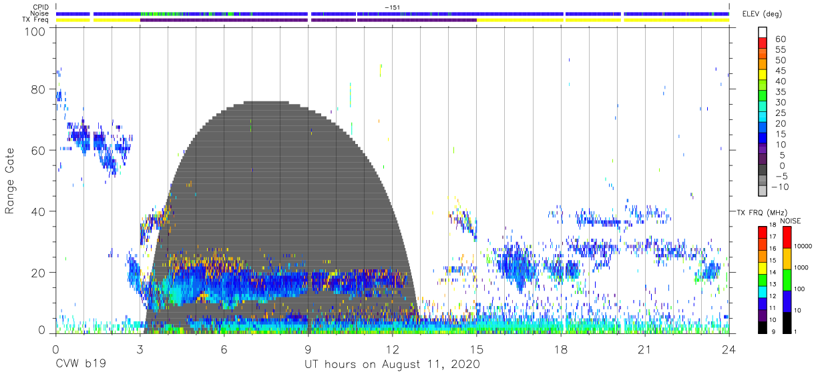Click the white top segment of ELEV colorbar

click(x=762, y=33)
